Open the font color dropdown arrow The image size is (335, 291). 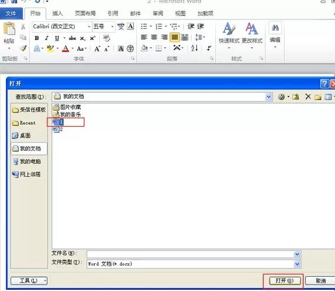[x=73, y=49]
